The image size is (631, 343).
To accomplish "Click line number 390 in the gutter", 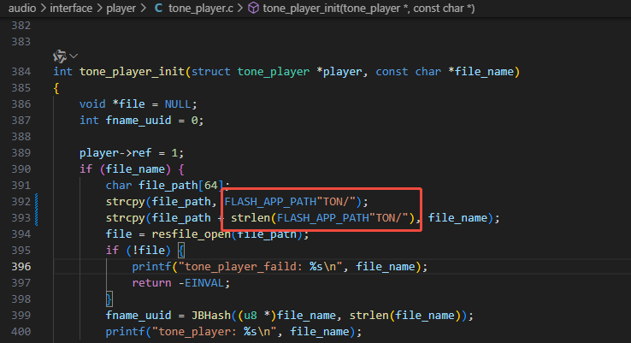I will [x=21, y=169].
